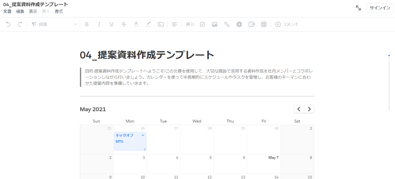
Task: Select the May 7 calendar cell
Action: click(x=264, y=165)
